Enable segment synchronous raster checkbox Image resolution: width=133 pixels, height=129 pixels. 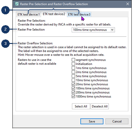(x=73, y=60)
